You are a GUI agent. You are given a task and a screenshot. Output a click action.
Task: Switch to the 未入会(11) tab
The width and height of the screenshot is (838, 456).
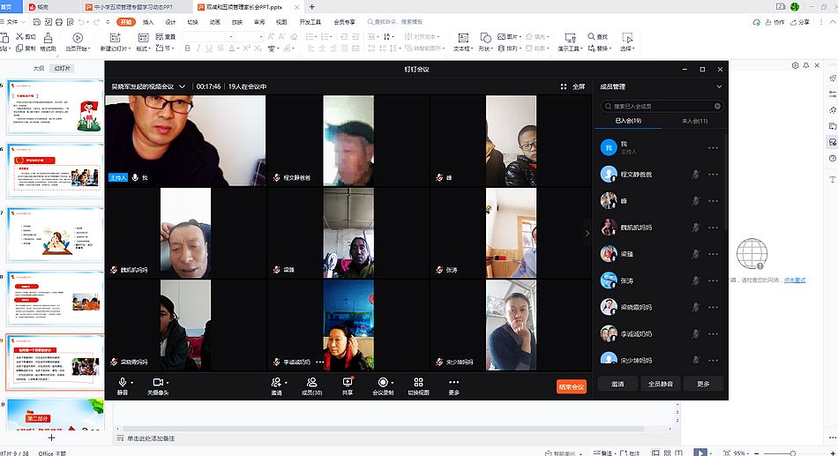tap(690, 121)
